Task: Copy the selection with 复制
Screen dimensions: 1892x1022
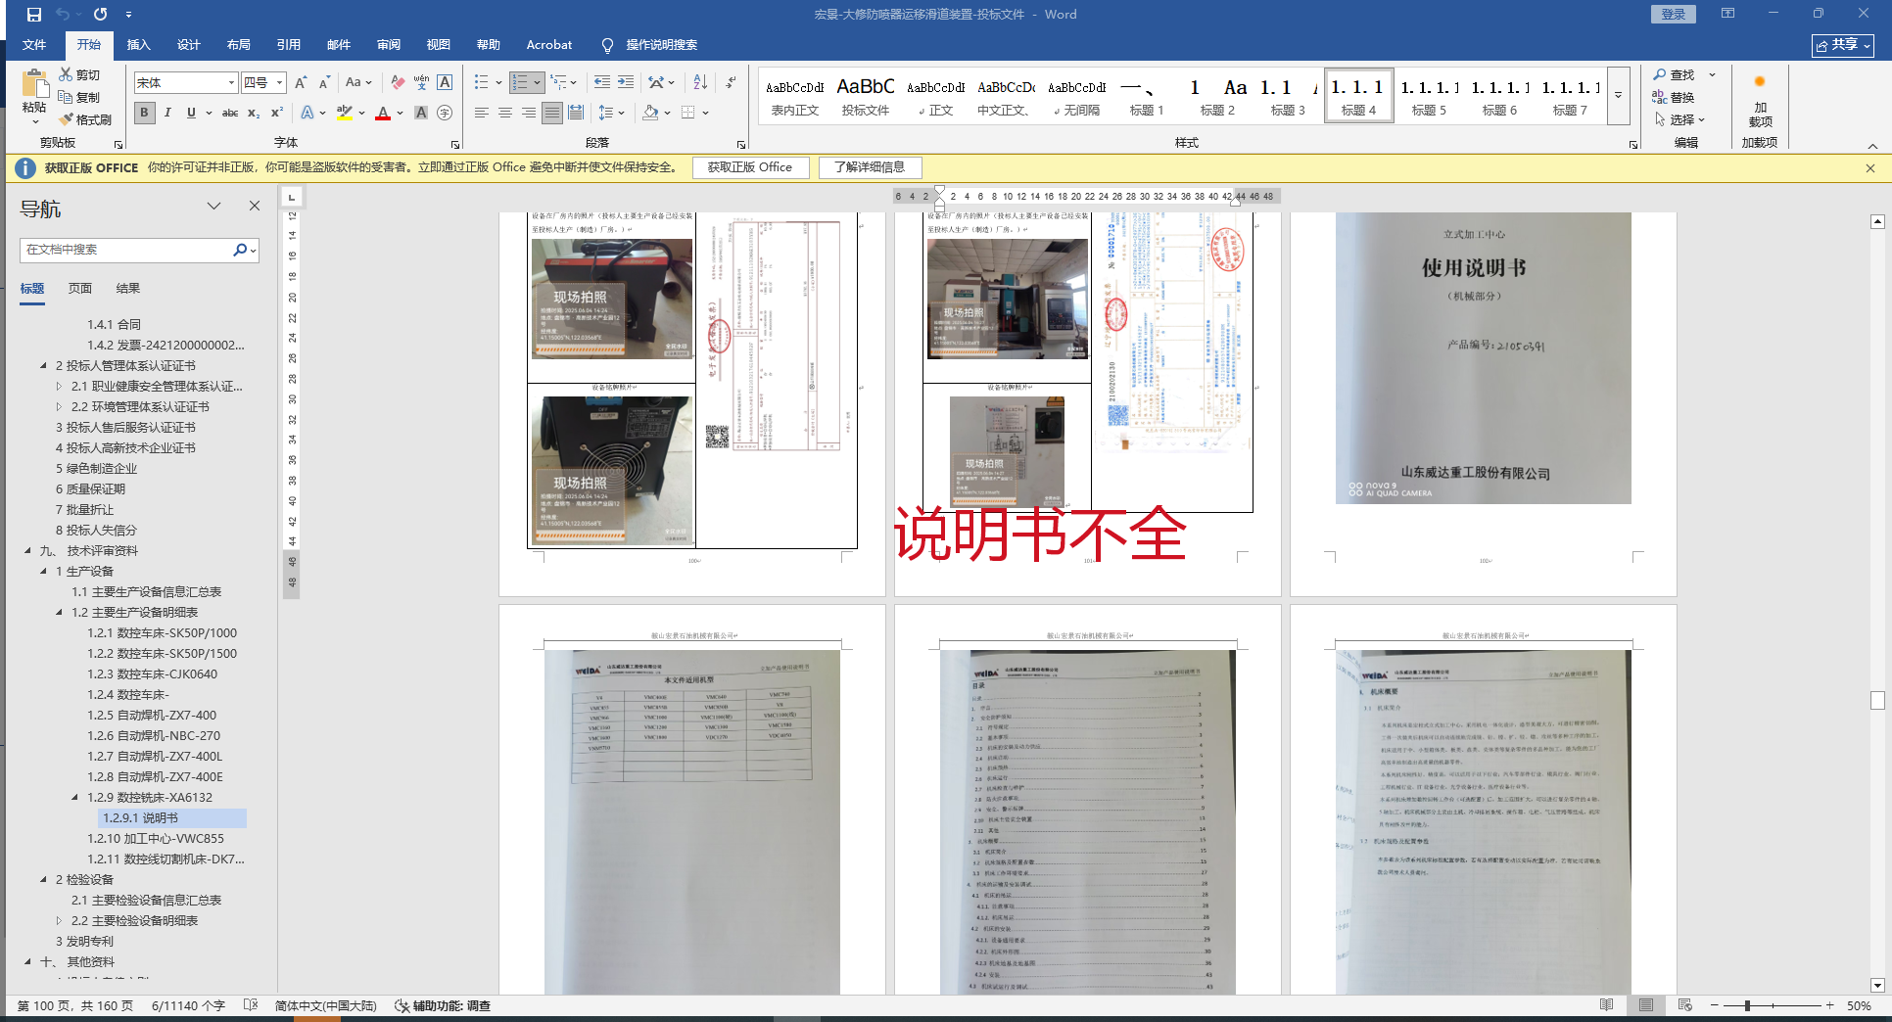Action: click(78, 97)
